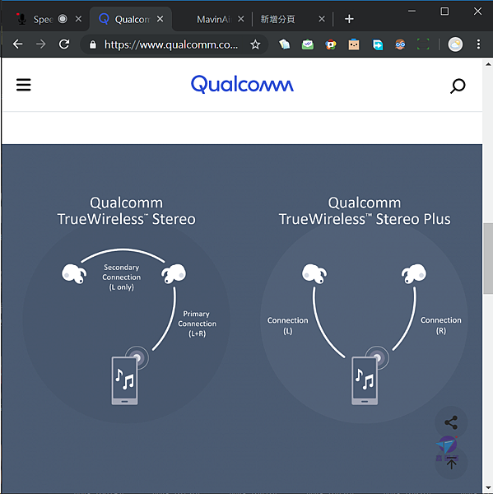Click the phone image in Stereo Plus diagram
Viewport: 493px width, 494px height.
point(365,381)
